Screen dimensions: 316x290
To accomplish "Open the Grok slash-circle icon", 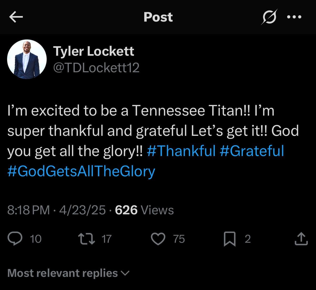I will click(269, 17).
